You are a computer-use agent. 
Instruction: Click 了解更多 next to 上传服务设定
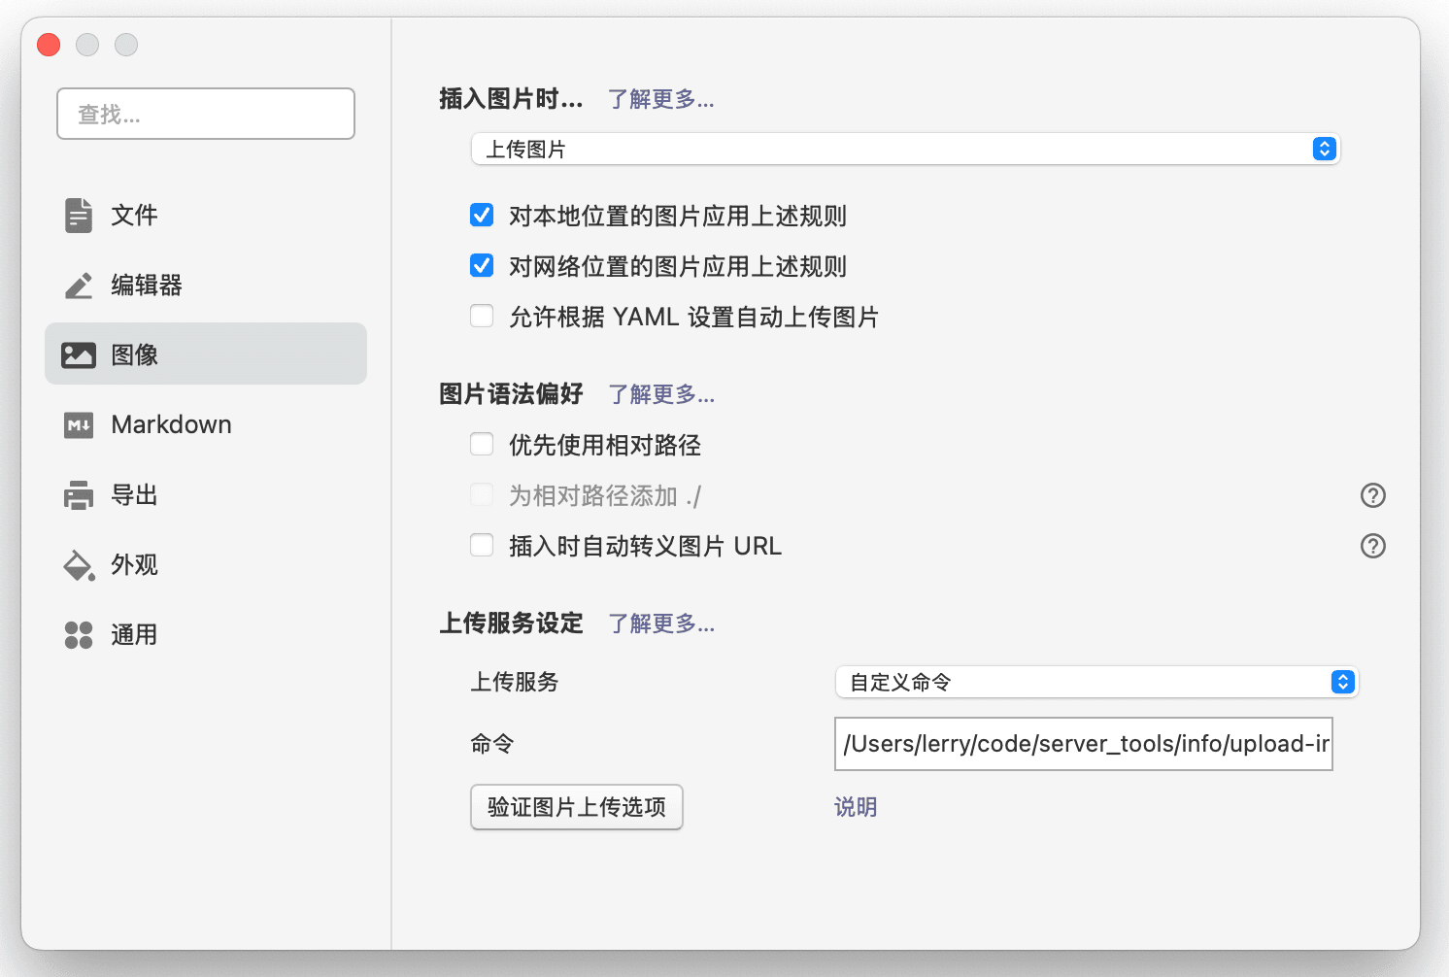tap(661, 623)
